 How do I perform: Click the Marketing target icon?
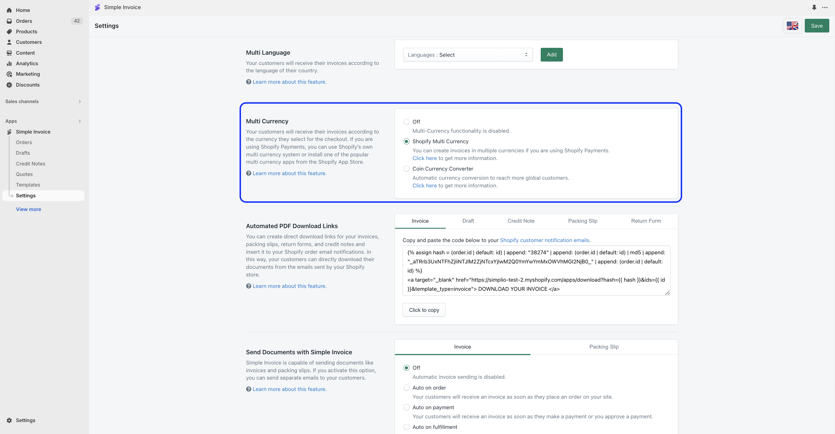[x=9, y=74]
